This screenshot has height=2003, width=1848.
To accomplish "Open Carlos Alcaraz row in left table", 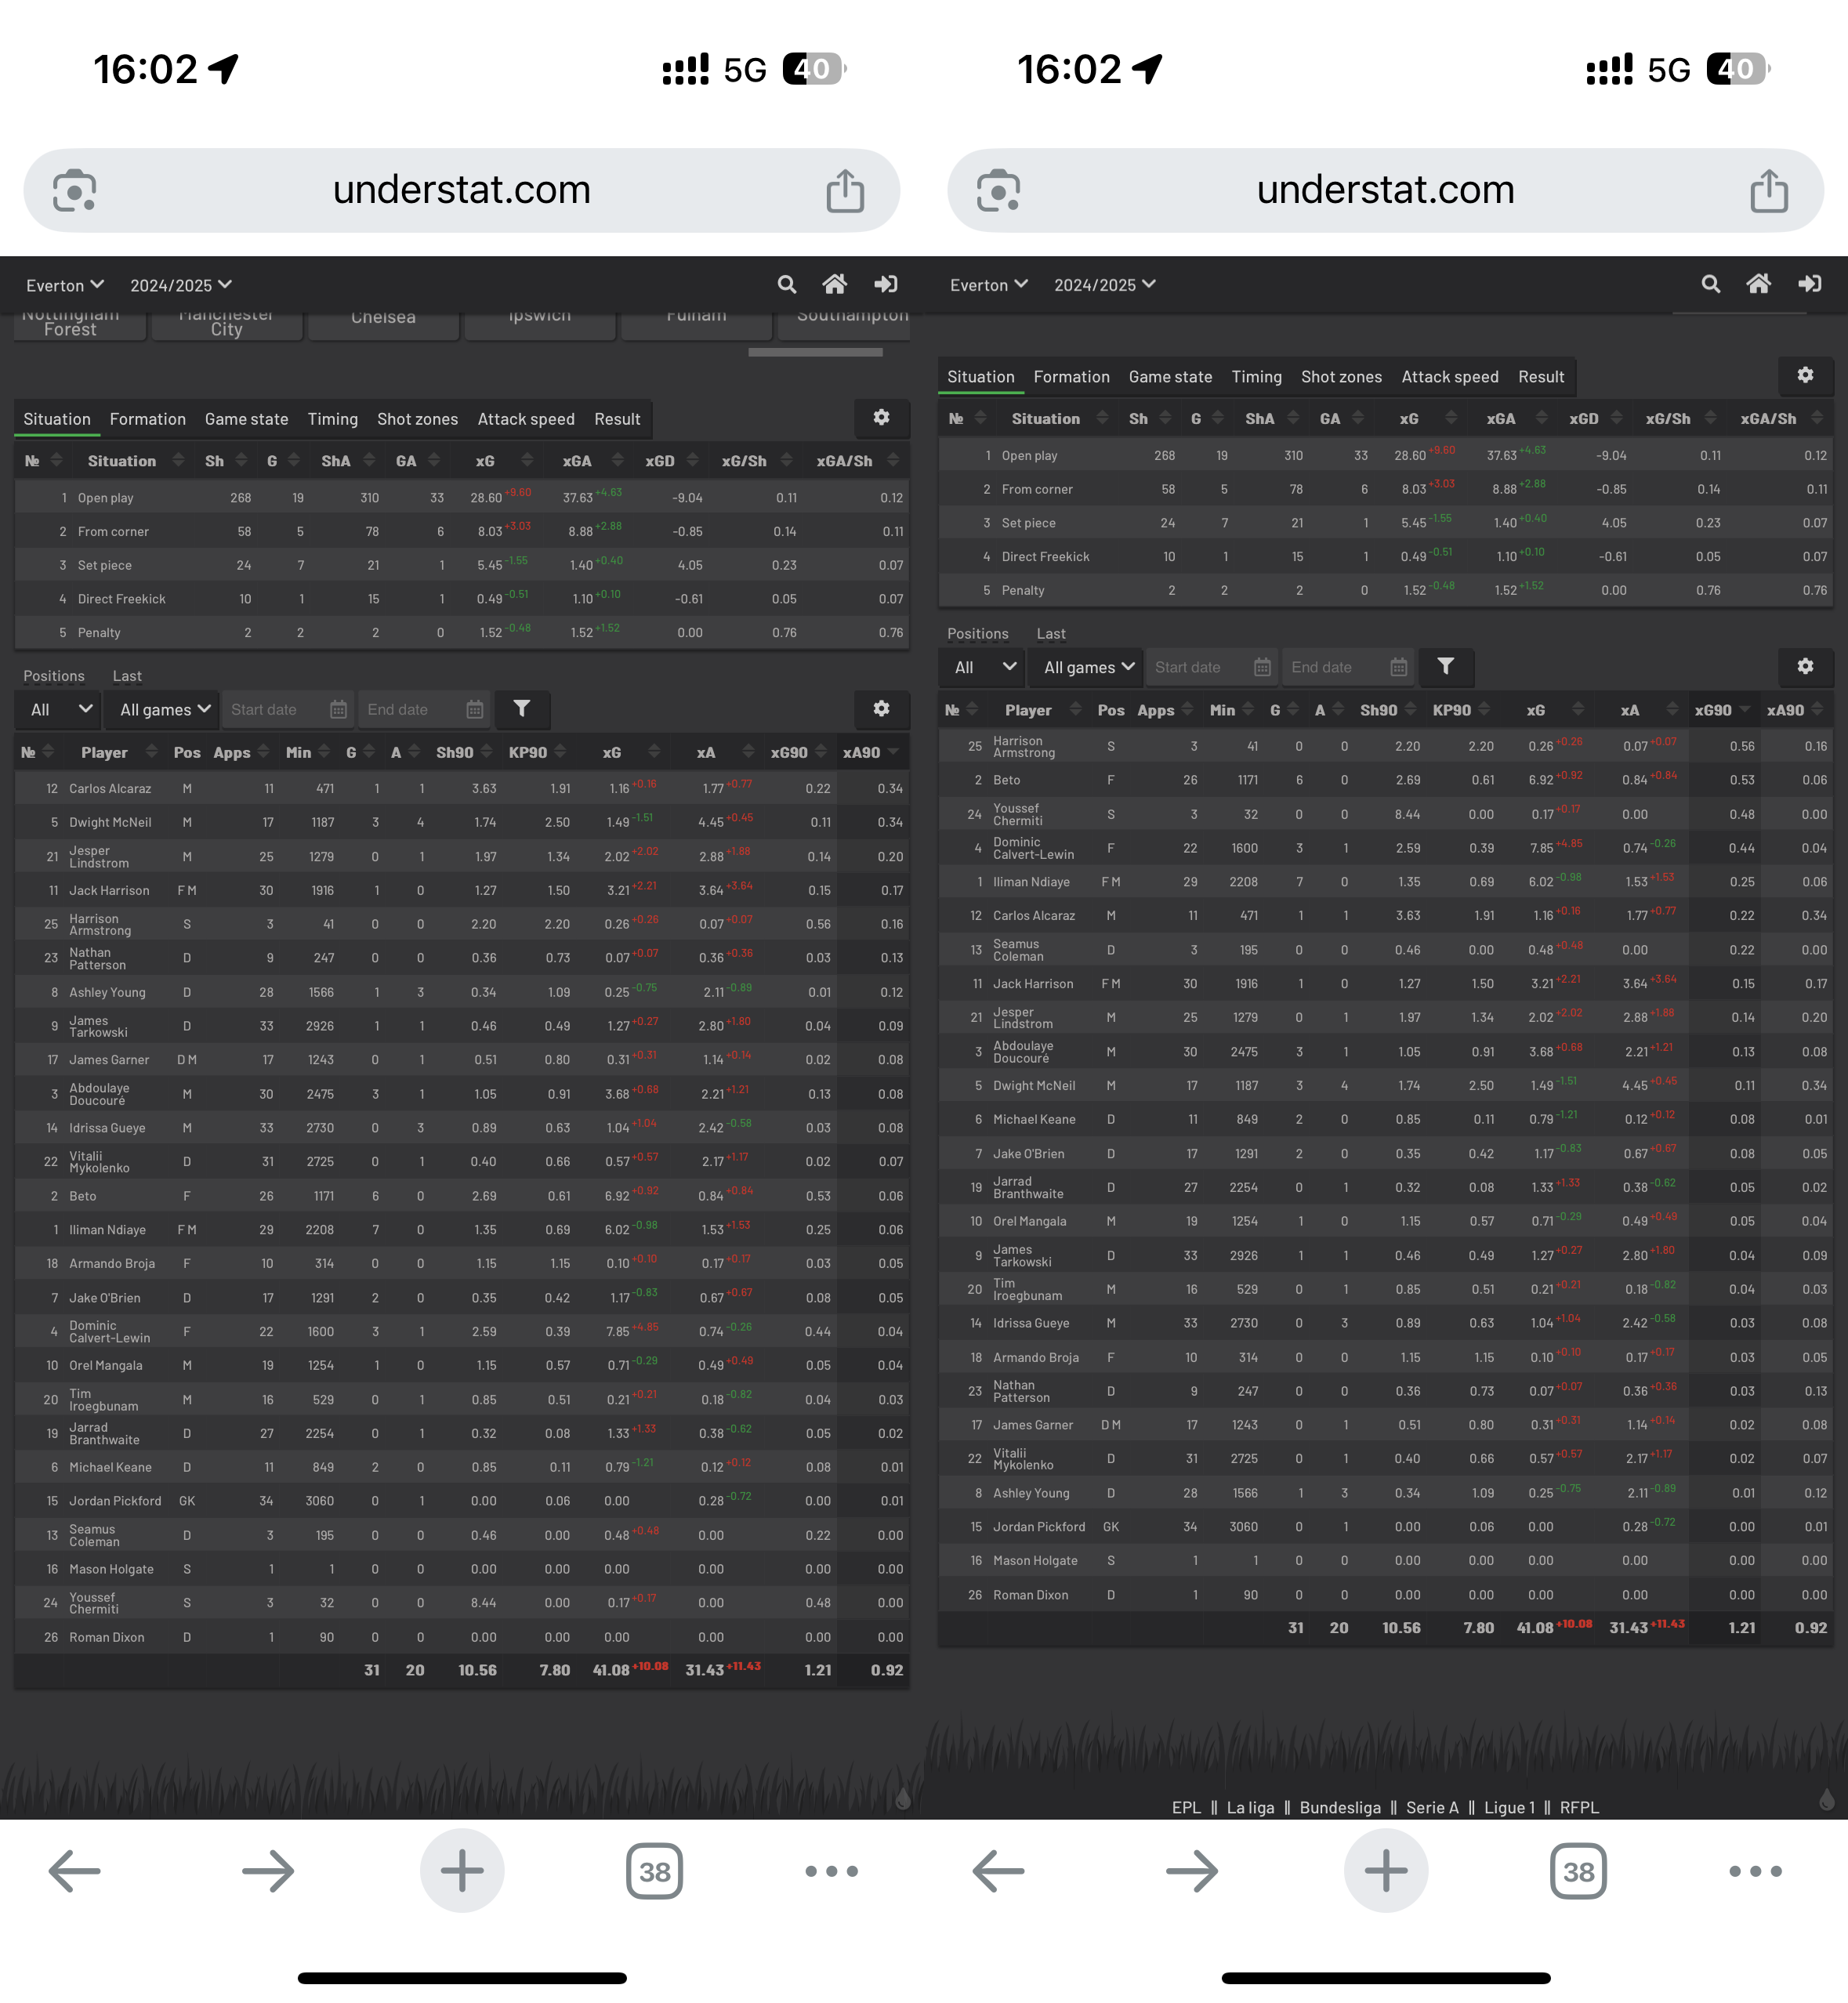I will [462, 788].
